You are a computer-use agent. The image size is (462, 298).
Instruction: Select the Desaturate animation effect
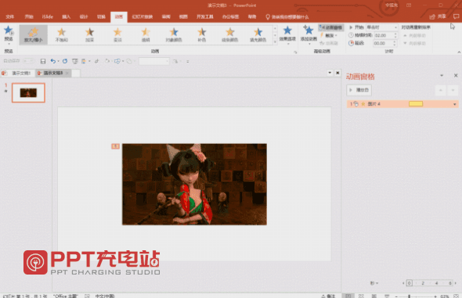(62, 34)
